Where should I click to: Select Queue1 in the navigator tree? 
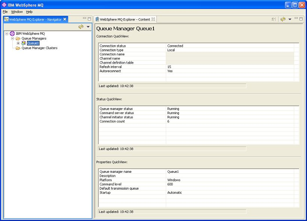pyautogui.click(x=33, y=43)
